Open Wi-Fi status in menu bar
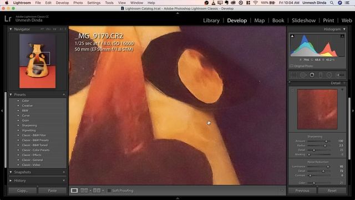 click(x=255, y=3)
